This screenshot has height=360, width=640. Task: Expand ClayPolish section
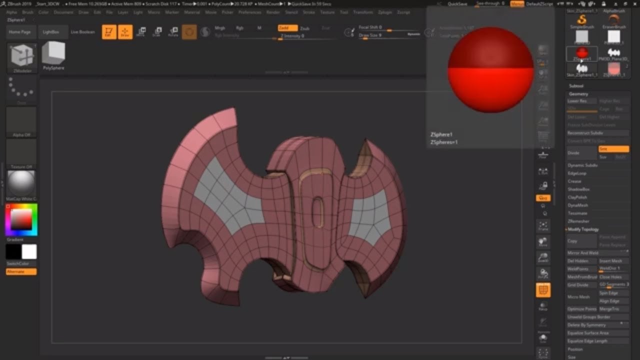click(x=577, y=197)
